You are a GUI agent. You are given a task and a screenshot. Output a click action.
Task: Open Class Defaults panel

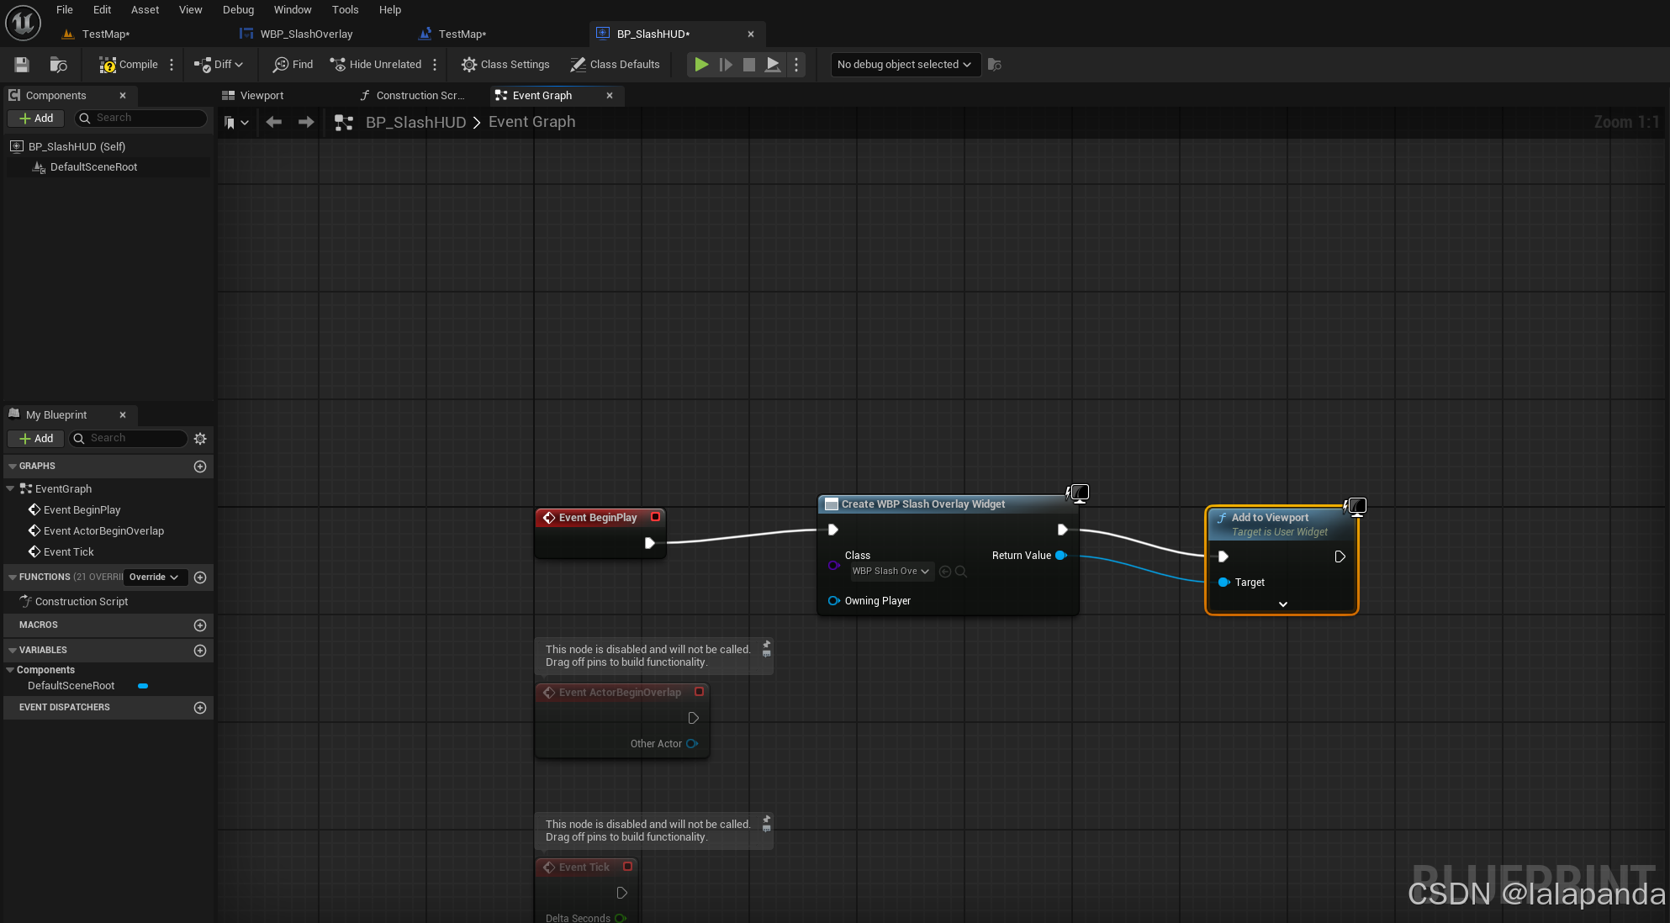(x=615, y=65)
